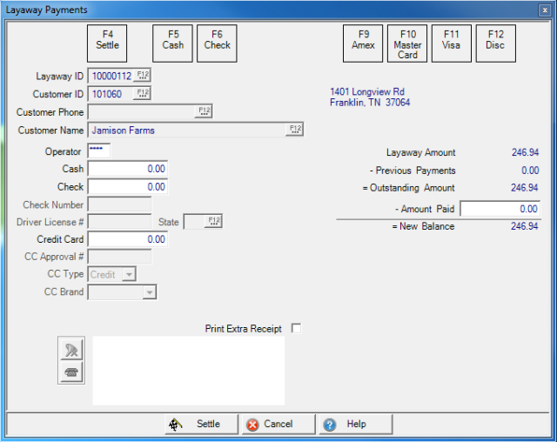Click the signature pen icon above the telephone

[x=70, y=350]
